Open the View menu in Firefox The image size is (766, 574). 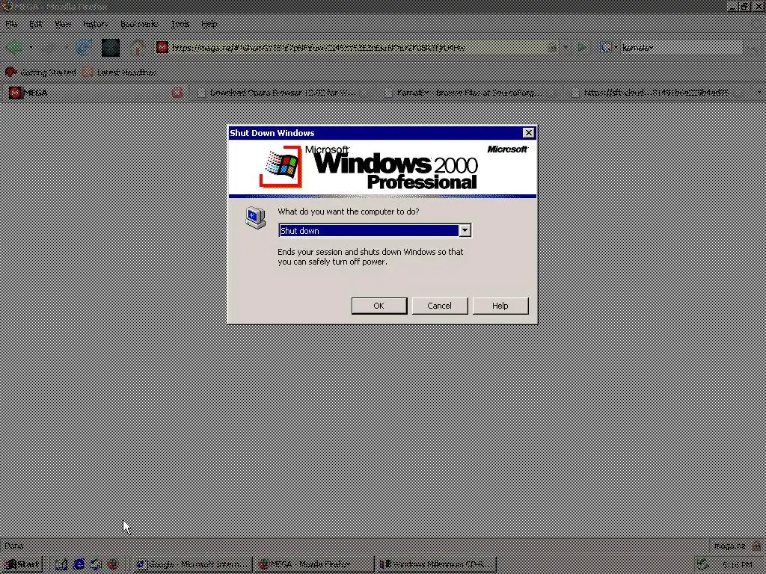click(63, 24)
